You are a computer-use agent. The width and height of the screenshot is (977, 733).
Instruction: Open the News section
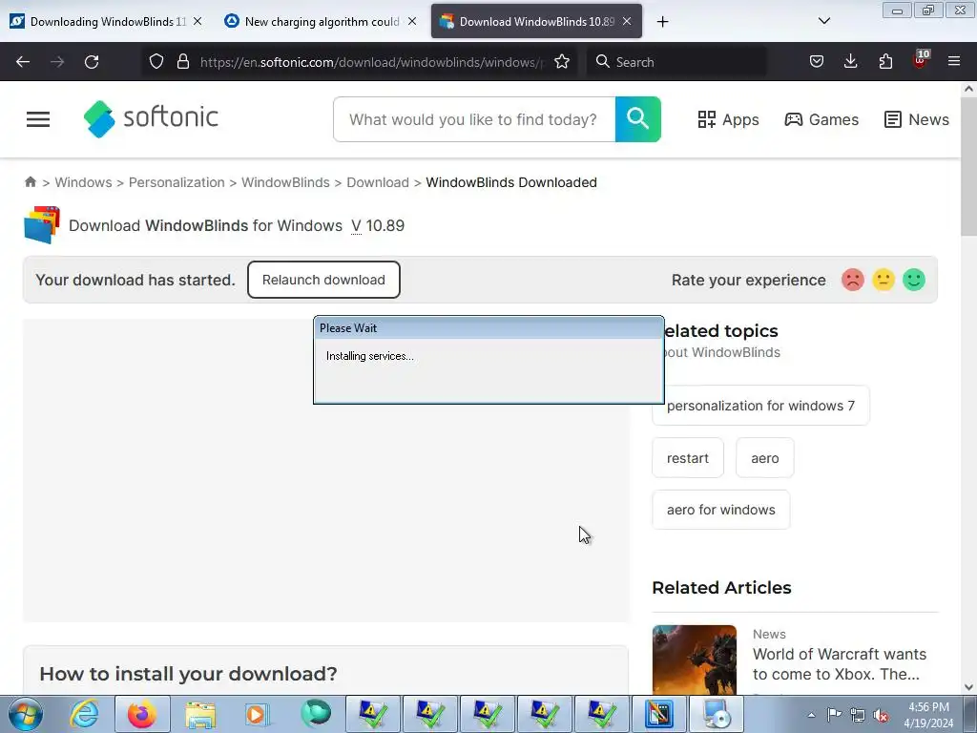[917, 119]
